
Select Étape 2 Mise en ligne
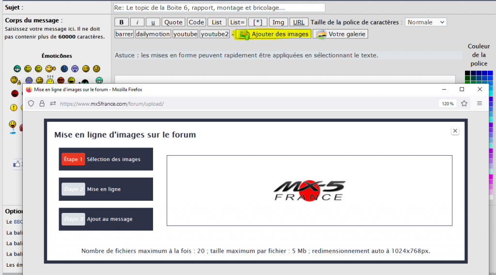[x=106, y=189]
